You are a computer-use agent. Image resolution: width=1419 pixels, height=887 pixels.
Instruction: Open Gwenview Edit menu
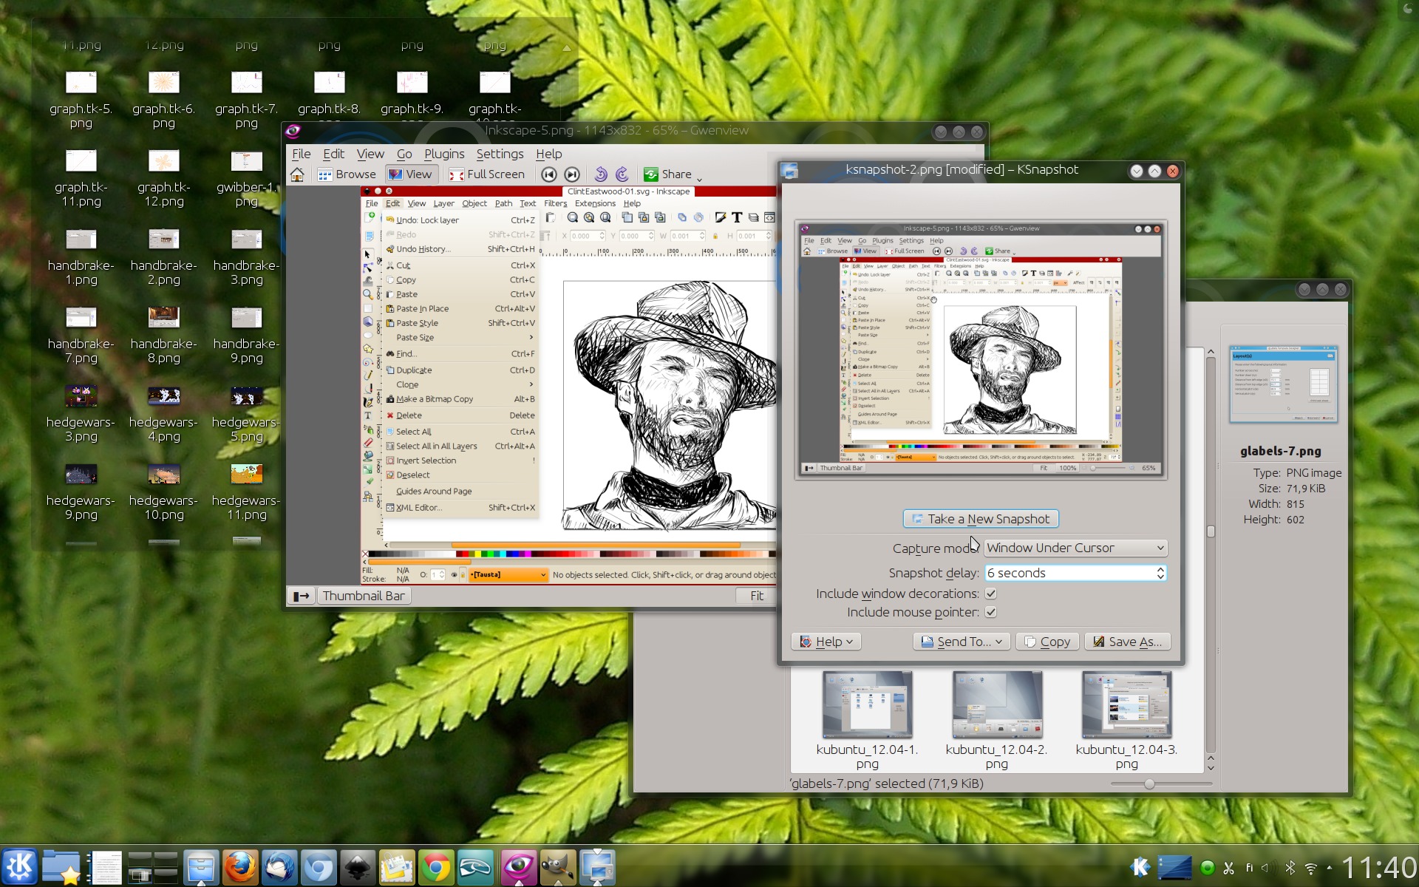click(x=333, y=154)
